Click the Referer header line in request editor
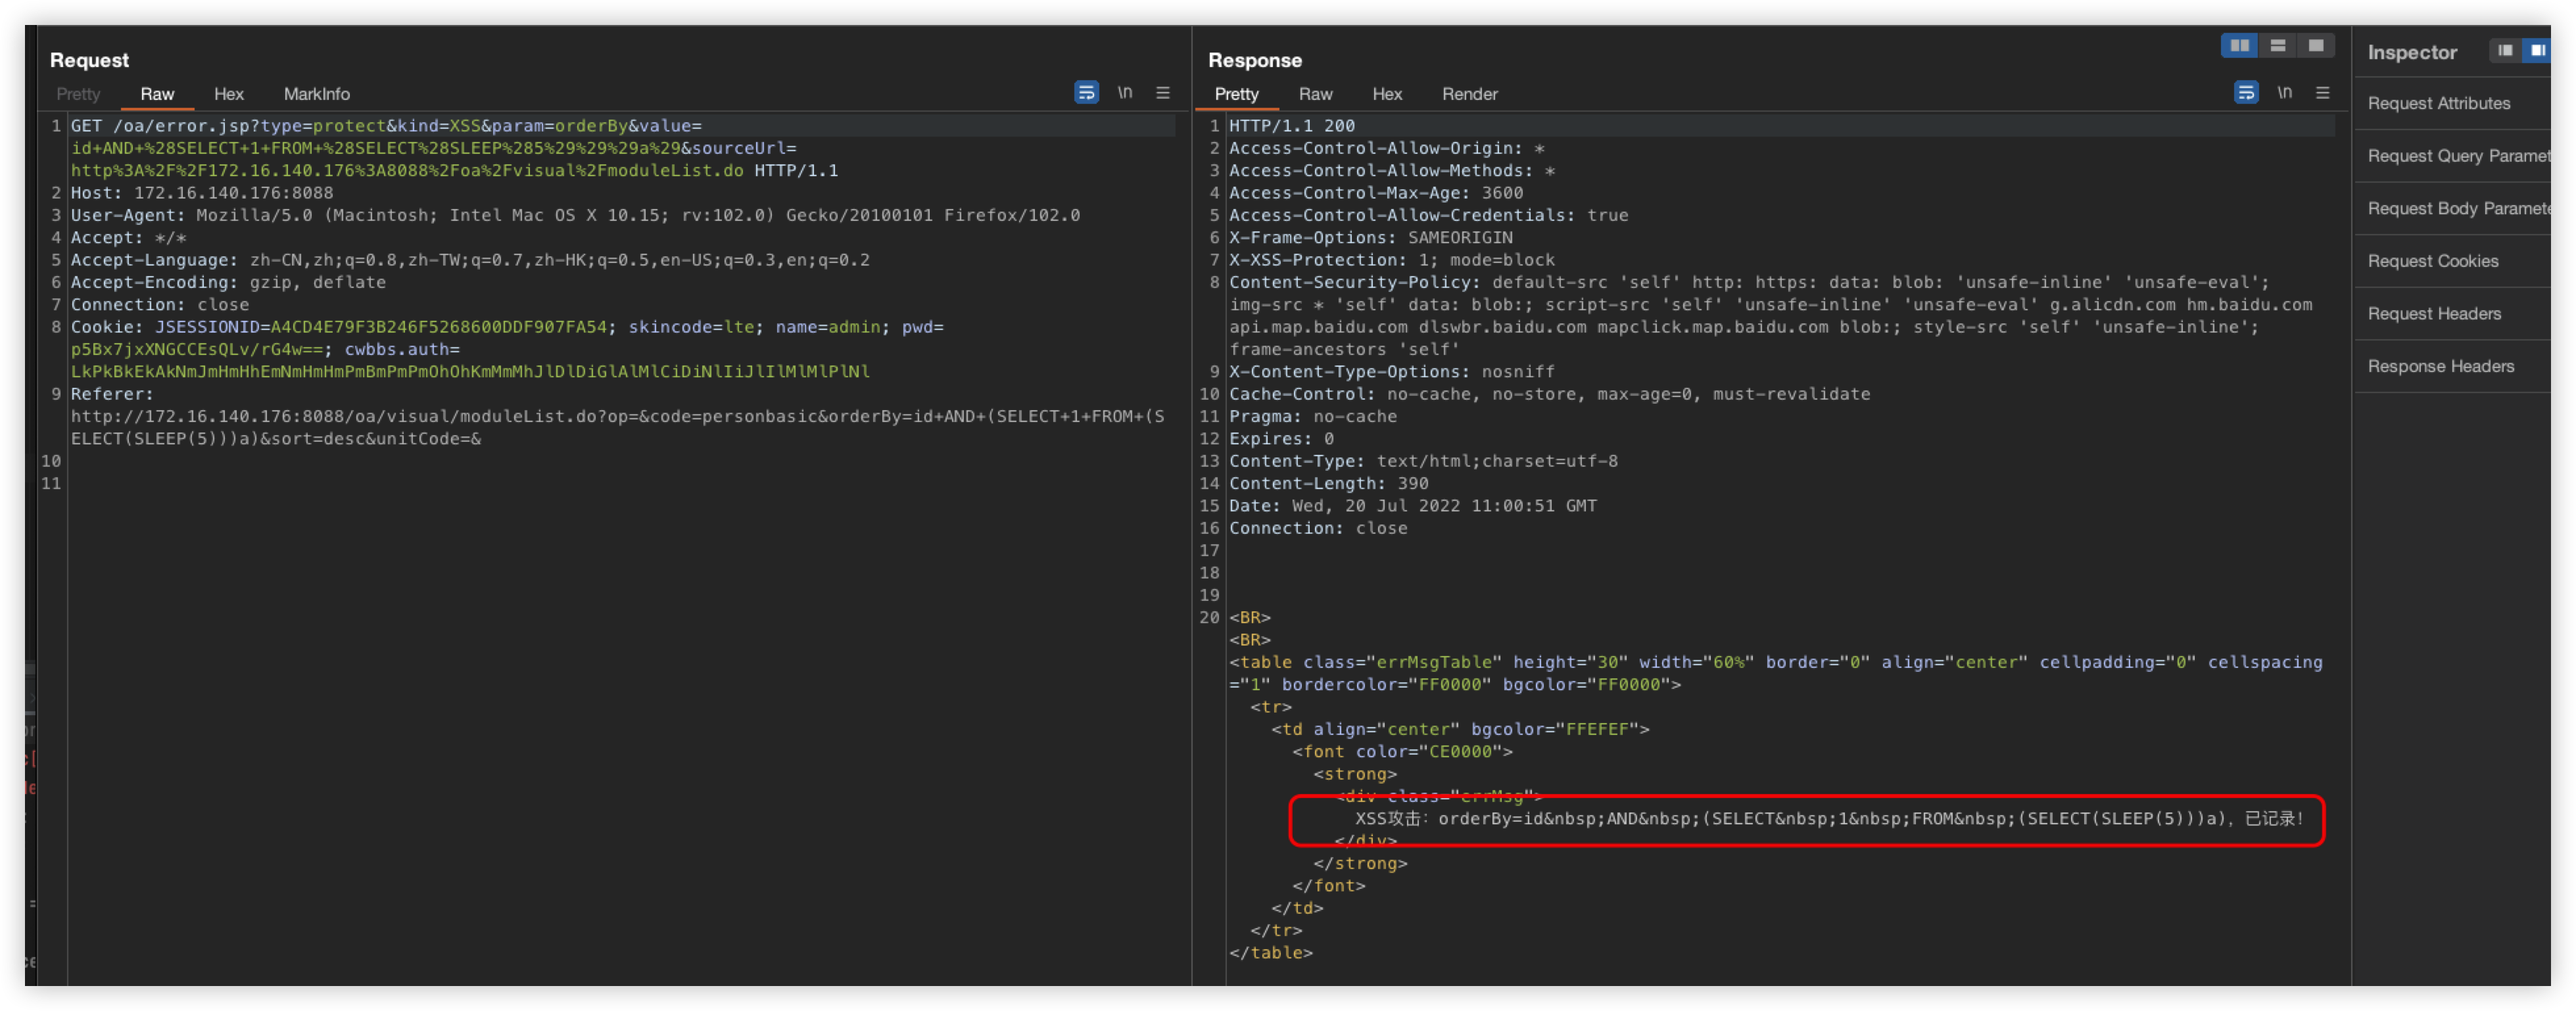Image resolution: width=2576 pixels, height=1011 pixels. [112, 394]
